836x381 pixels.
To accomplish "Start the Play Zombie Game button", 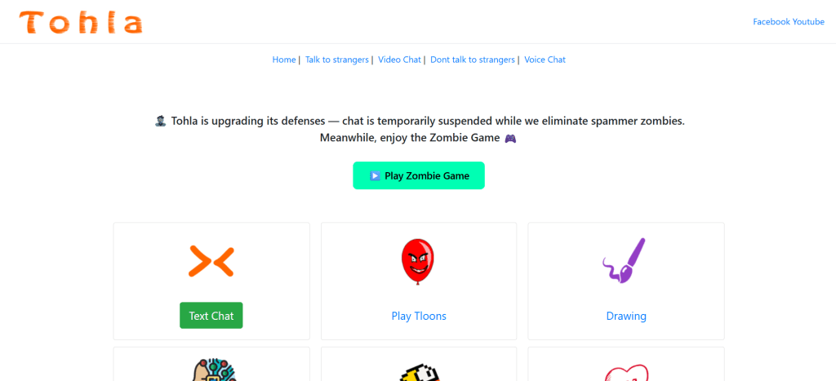I will [419, 175].
